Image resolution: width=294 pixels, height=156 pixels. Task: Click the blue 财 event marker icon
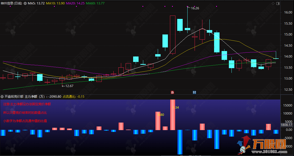coord(194,92)
